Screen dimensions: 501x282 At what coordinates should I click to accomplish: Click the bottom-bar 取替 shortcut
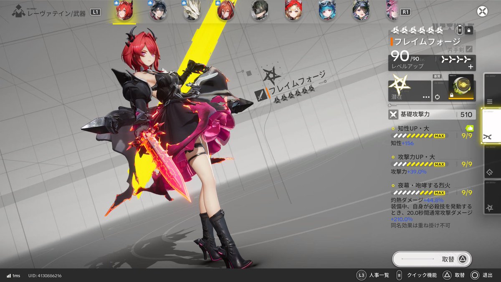pos(460,275)
